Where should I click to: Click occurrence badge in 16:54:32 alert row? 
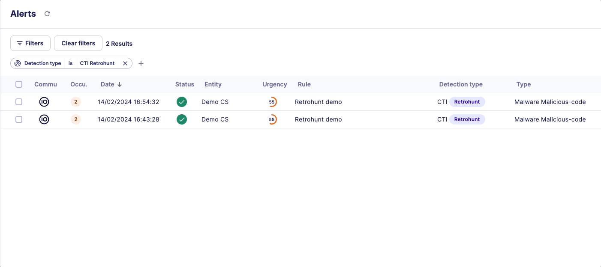click(x=76, y=102)
